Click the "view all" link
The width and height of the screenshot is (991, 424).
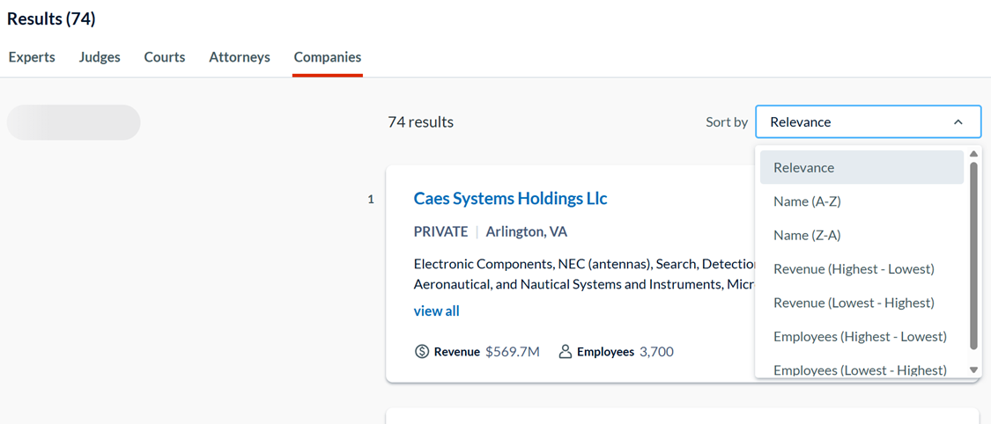436,311
